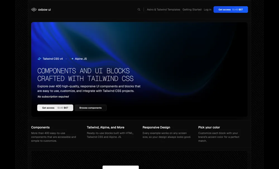Click Log in
This screenshot has height=169, width=279.
(x=207, y=9)
